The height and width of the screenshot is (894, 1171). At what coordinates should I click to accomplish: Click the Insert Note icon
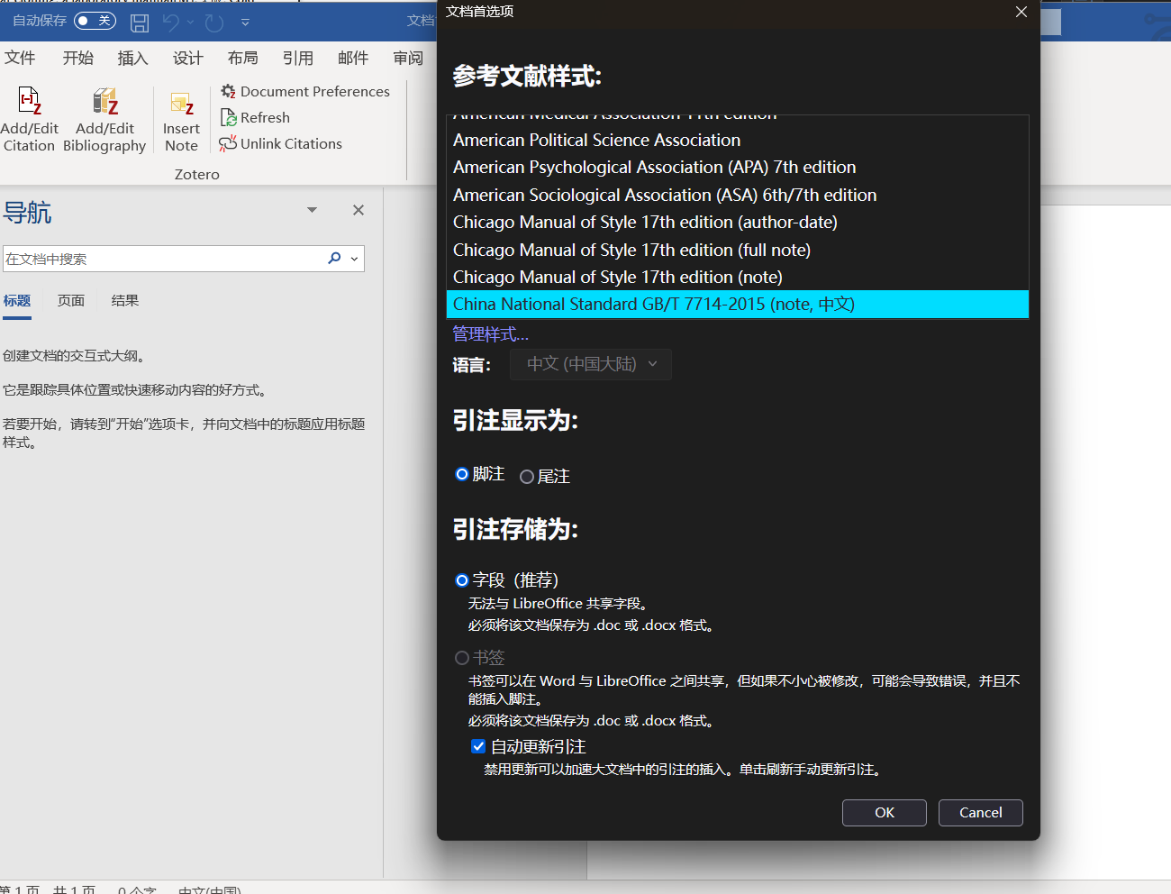coord(181,105)
